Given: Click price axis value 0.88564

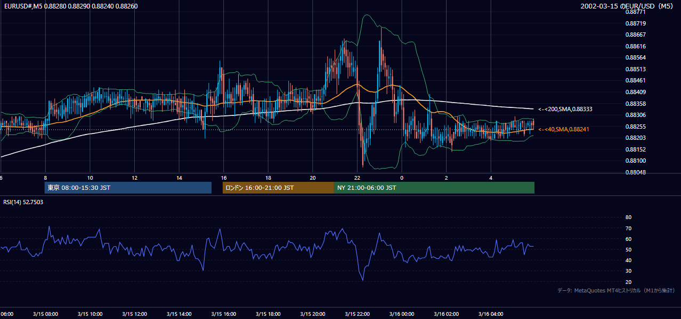Looking at the screenshot, I should click(635, 57).
